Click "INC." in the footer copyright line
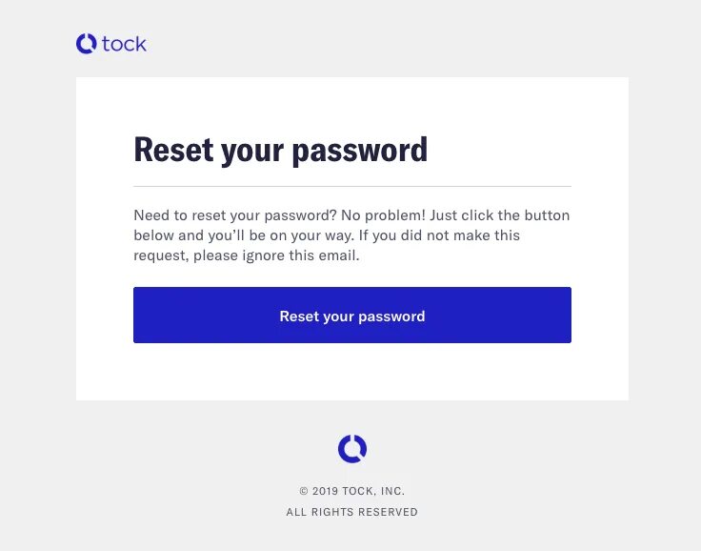 click(x=392, y=491)
